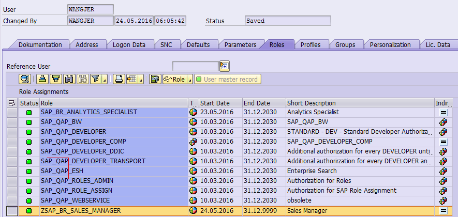Select the SAP_QAP_BW row via its row selector
The image size is (458, 217).
(x=12, y=122)
